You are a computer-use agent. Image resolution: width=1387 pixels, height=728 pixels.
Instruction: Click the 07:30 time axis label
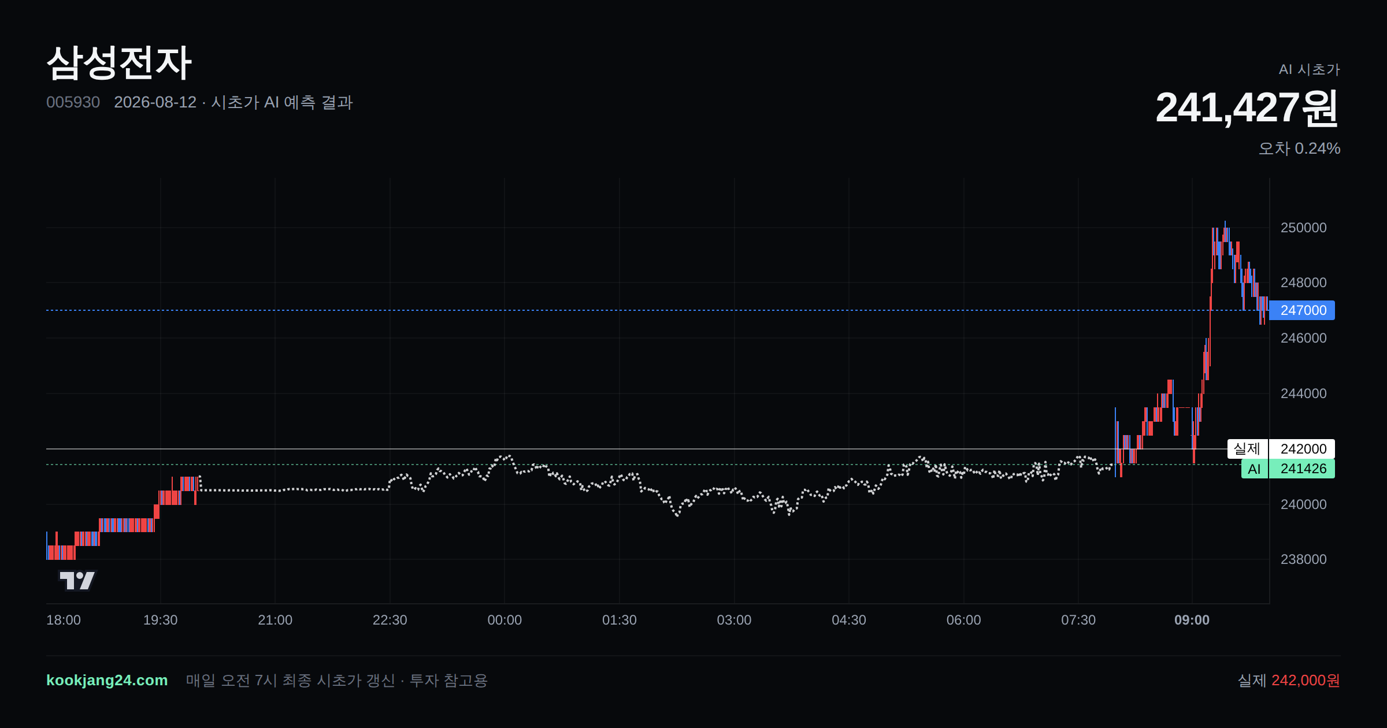pyautogui.click(x=1078, y=620)
